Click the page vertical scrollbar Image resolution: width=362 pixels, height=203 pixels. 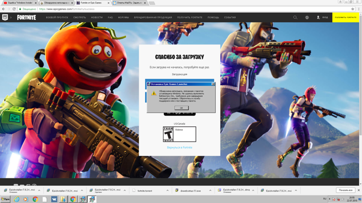361,74
